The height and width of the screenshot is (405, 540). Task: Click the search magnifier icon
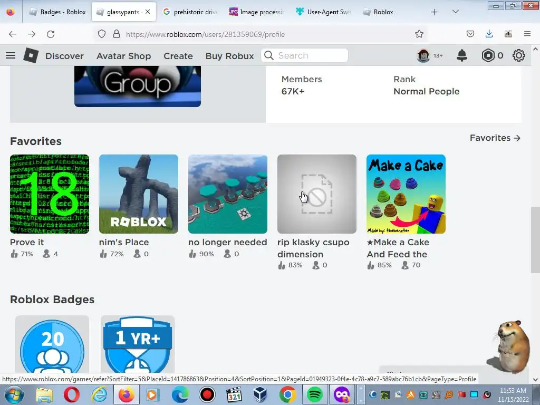pyautogui.click(x=269, y=55)
